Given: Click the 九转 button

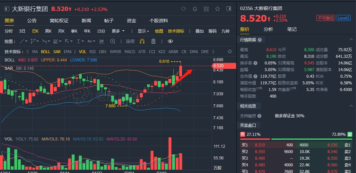Looking at the screenshot, I should [x=225, y=31].
